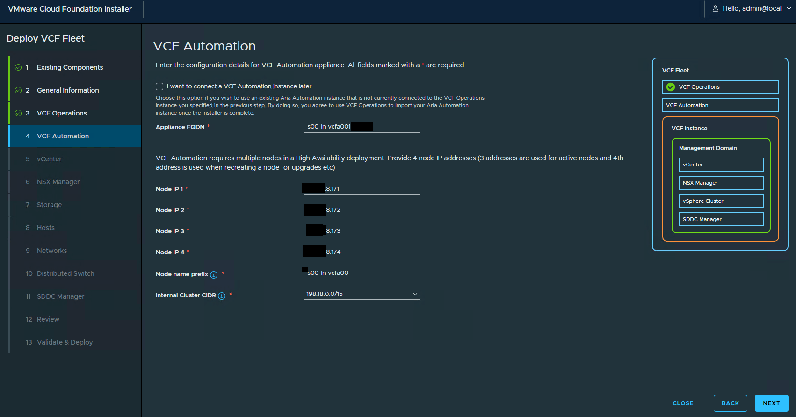Select step 13 Validate & Deploy
796x417 pixels.
coord(75,342)
